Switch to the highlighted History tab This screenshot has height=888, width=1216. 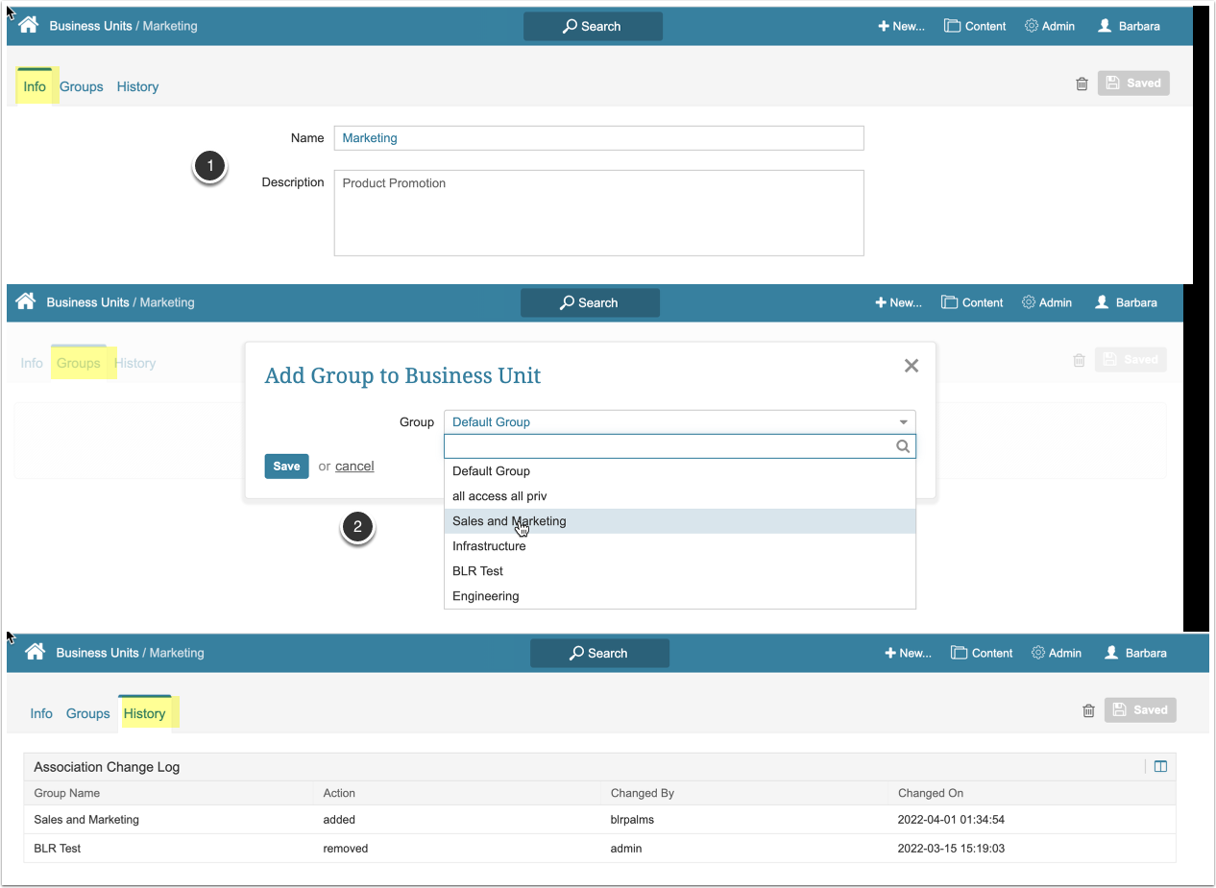point(144,713)
